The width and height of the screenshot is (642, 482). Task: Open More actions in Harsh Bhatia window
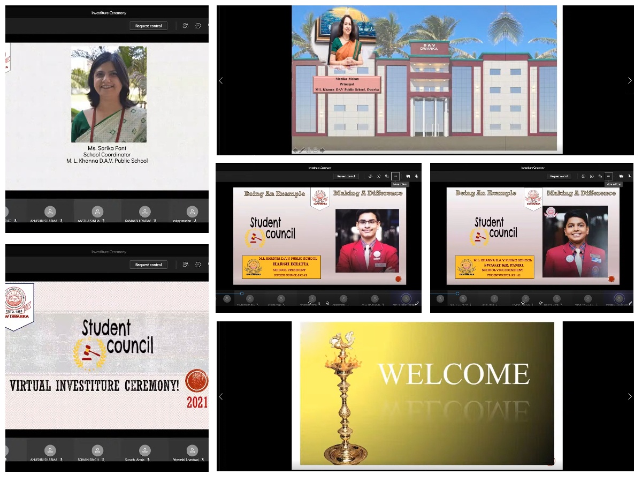pyautogui.click(x=395, y=176)
